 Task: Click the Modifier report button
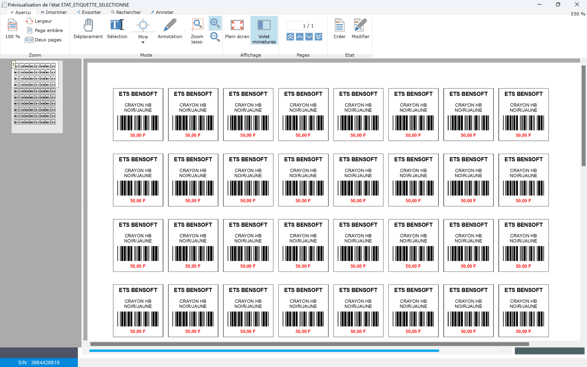[360, 29]
